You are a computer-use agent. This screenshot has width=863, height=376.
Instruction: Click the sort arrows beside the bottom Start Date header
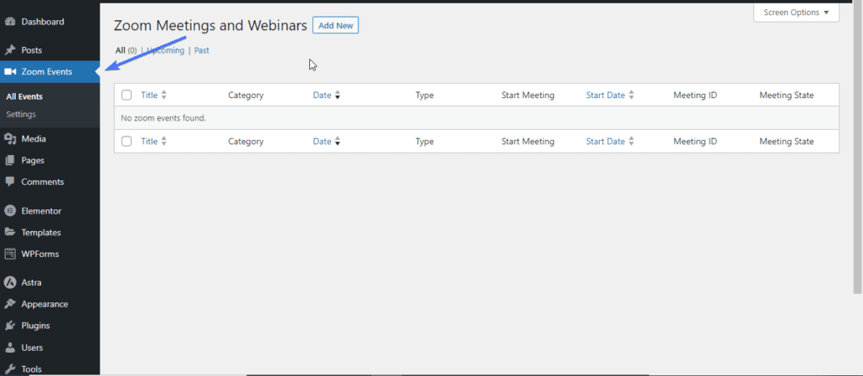coord(631,142)
